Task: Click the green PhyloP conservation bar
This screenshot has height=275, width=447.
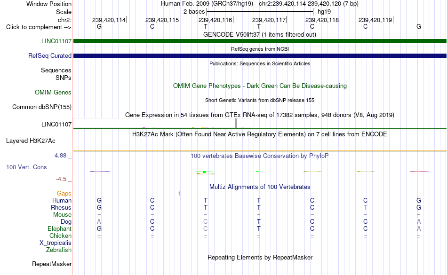Action: [x=204, y=172]
